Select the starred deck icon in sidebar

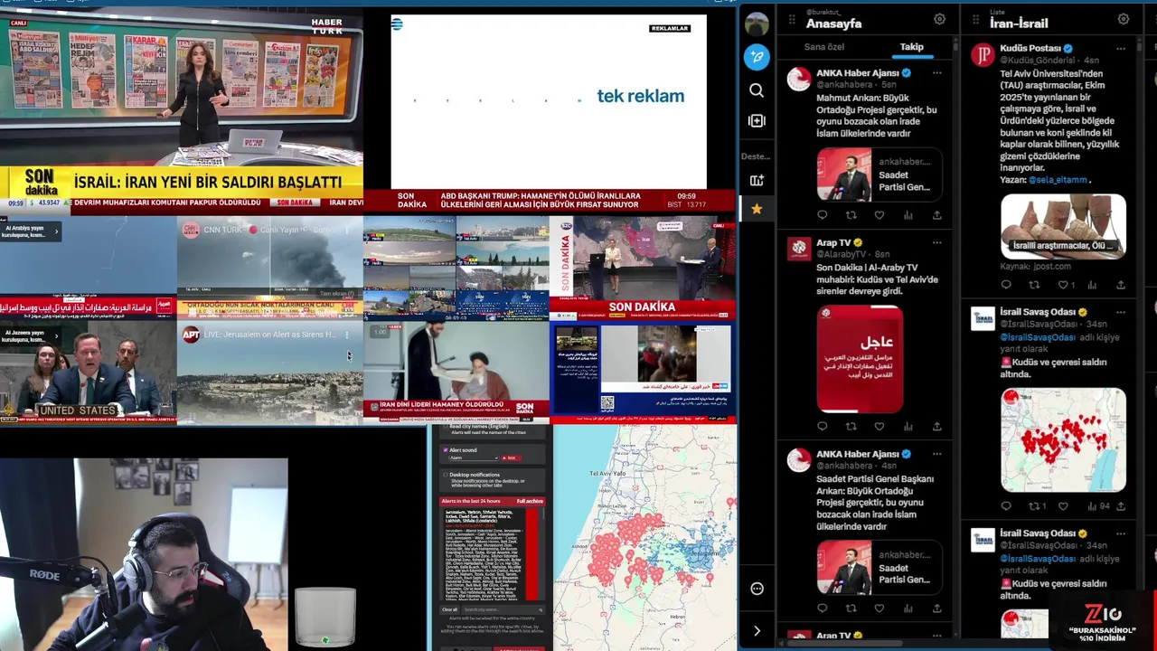[757, 209]
